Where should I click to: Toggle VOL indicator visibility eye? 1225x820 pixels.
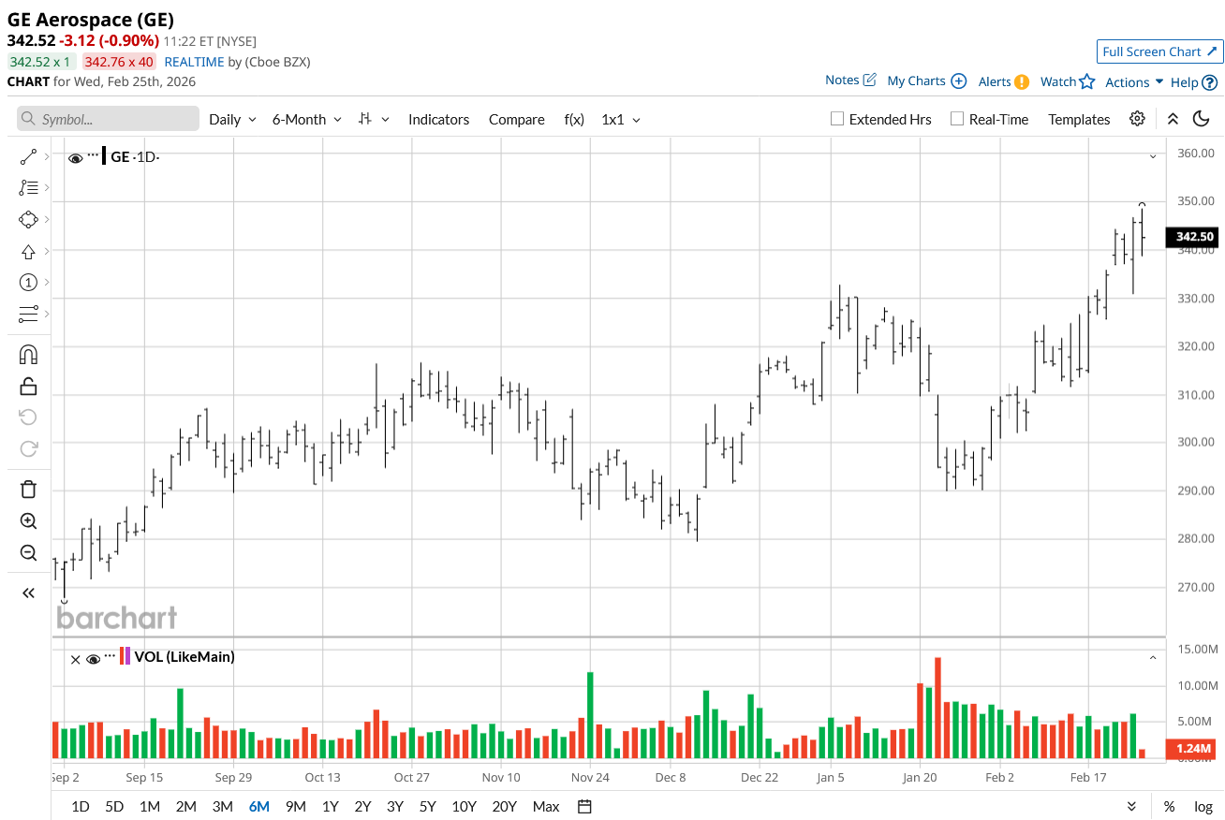click(x=93, y=659)
